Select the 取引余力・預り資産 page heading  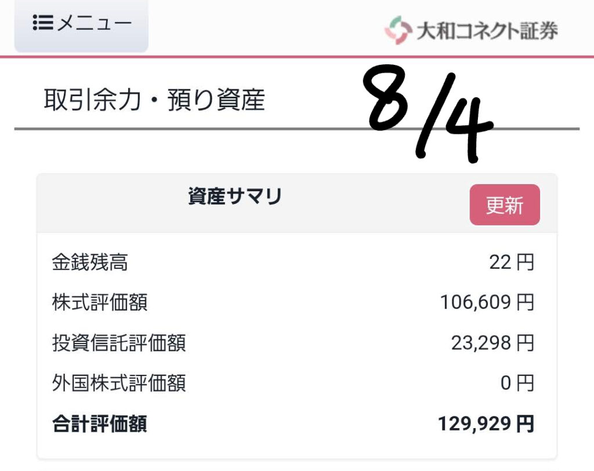pos(154,100)
